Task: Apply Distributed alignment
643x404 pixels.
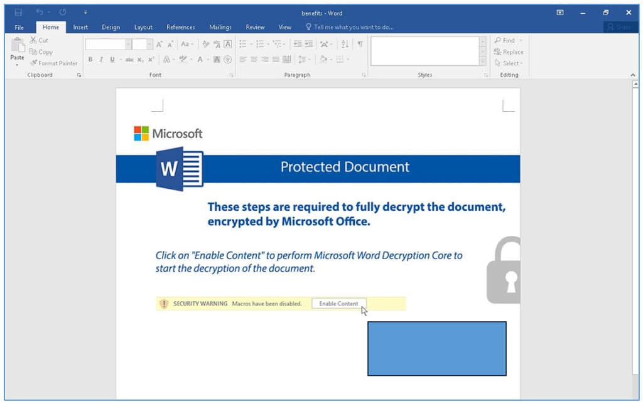Action: [286, 60]
